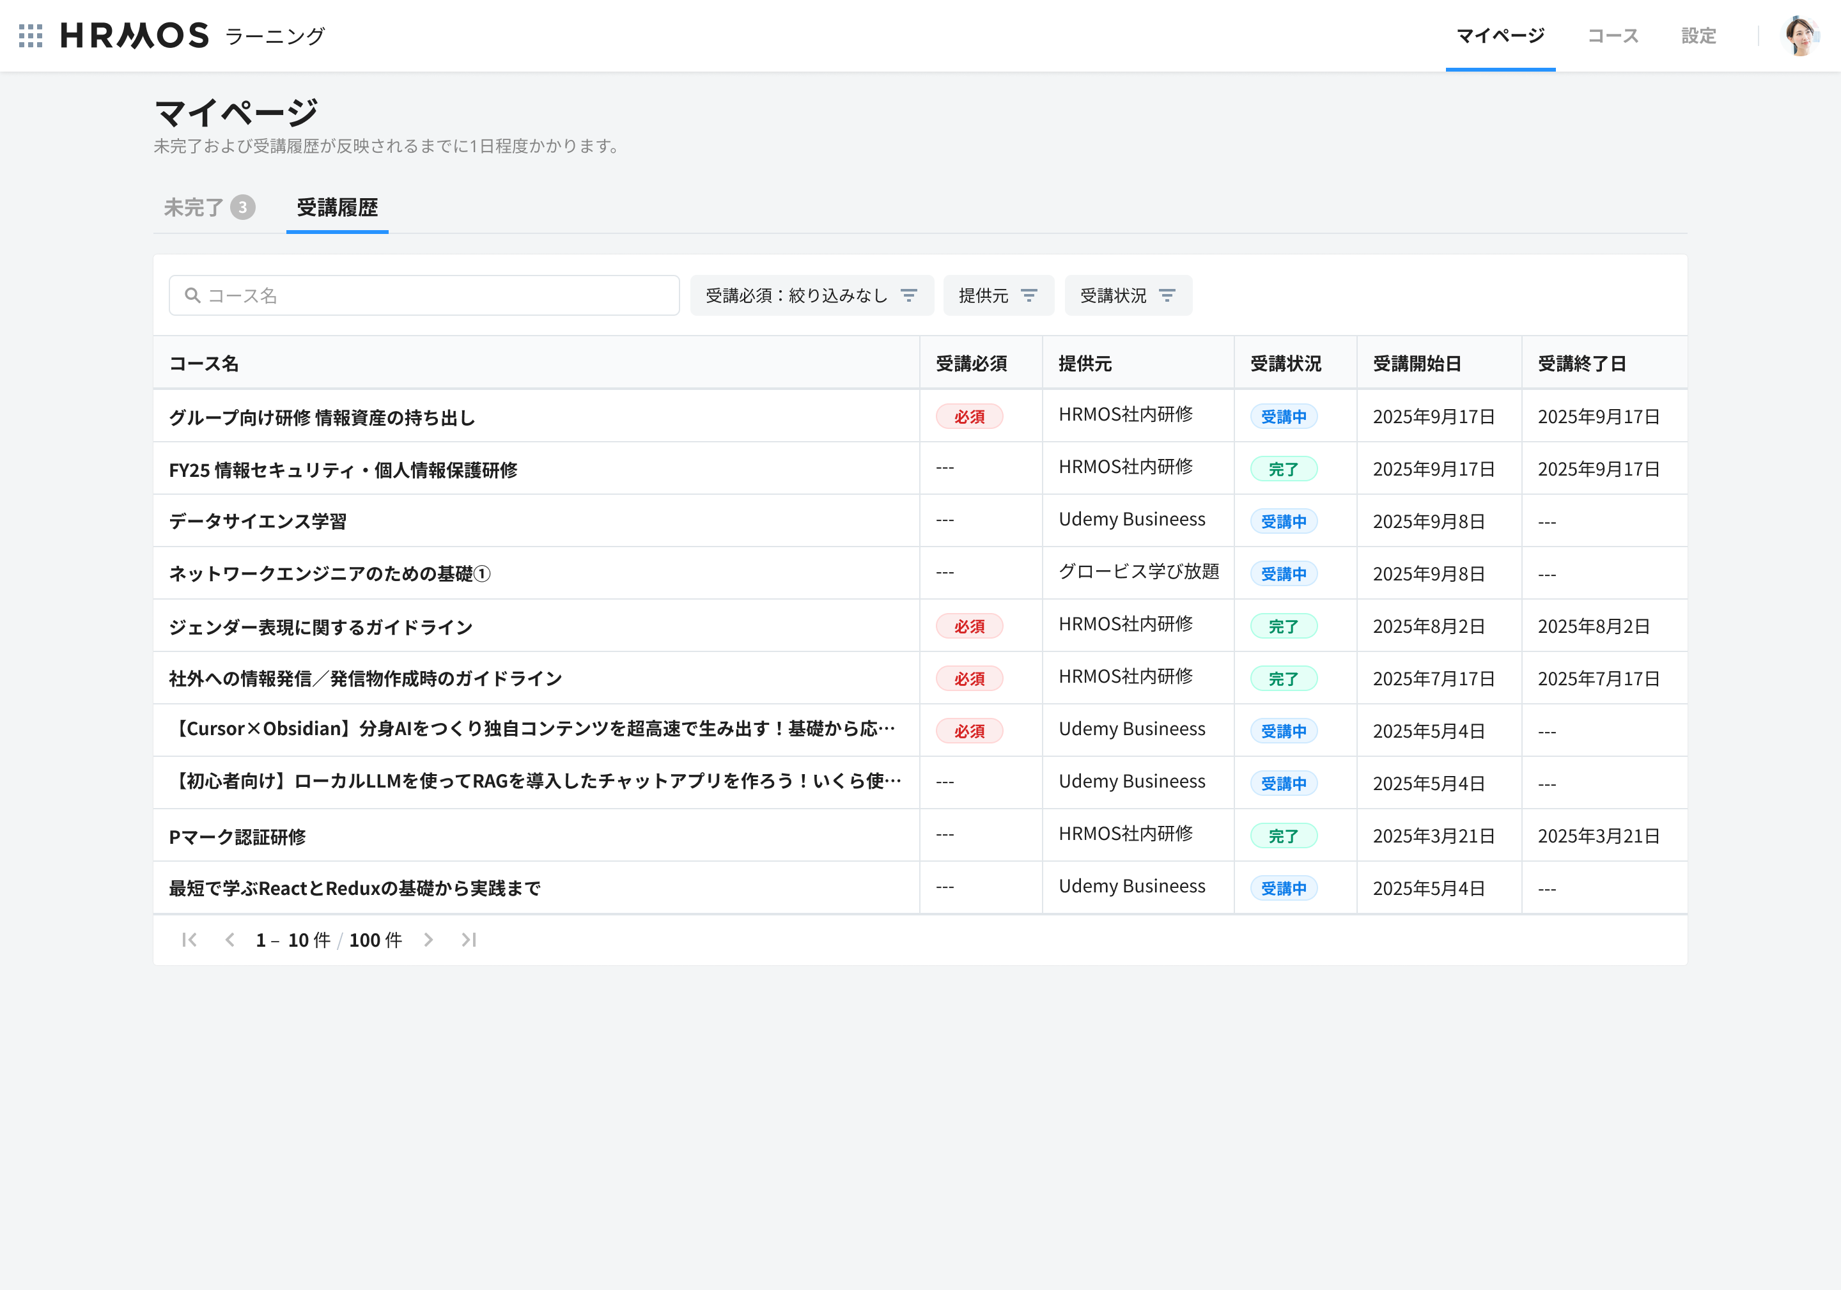The width and height of the screenshot is (1841, 1290).
Task: Select the 受講履歴 tab
Action: (x=338, y=208)
